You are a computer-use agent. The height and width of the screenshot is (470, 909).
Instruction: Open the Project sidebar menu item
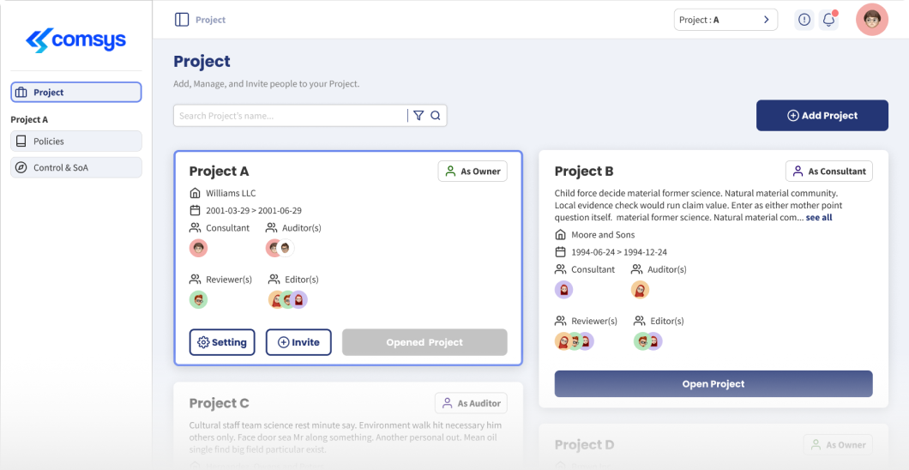[76, 93]
